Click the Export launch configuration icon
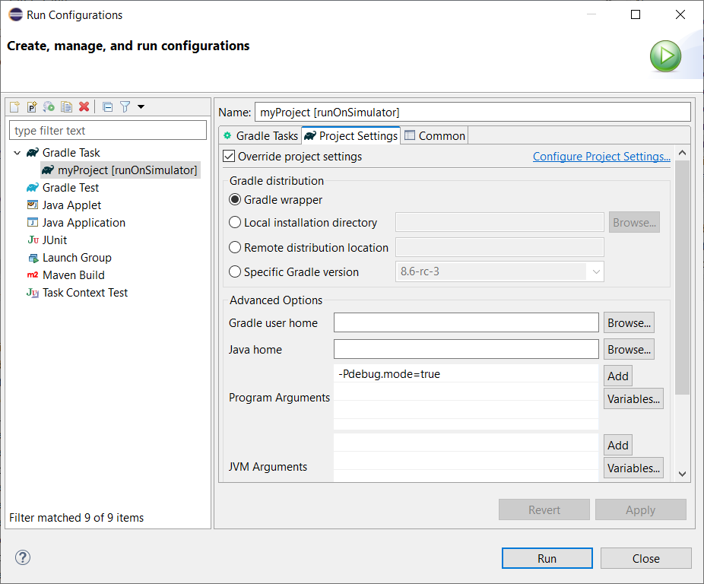Screen dimensions: 704x584 tap(49, 107)
